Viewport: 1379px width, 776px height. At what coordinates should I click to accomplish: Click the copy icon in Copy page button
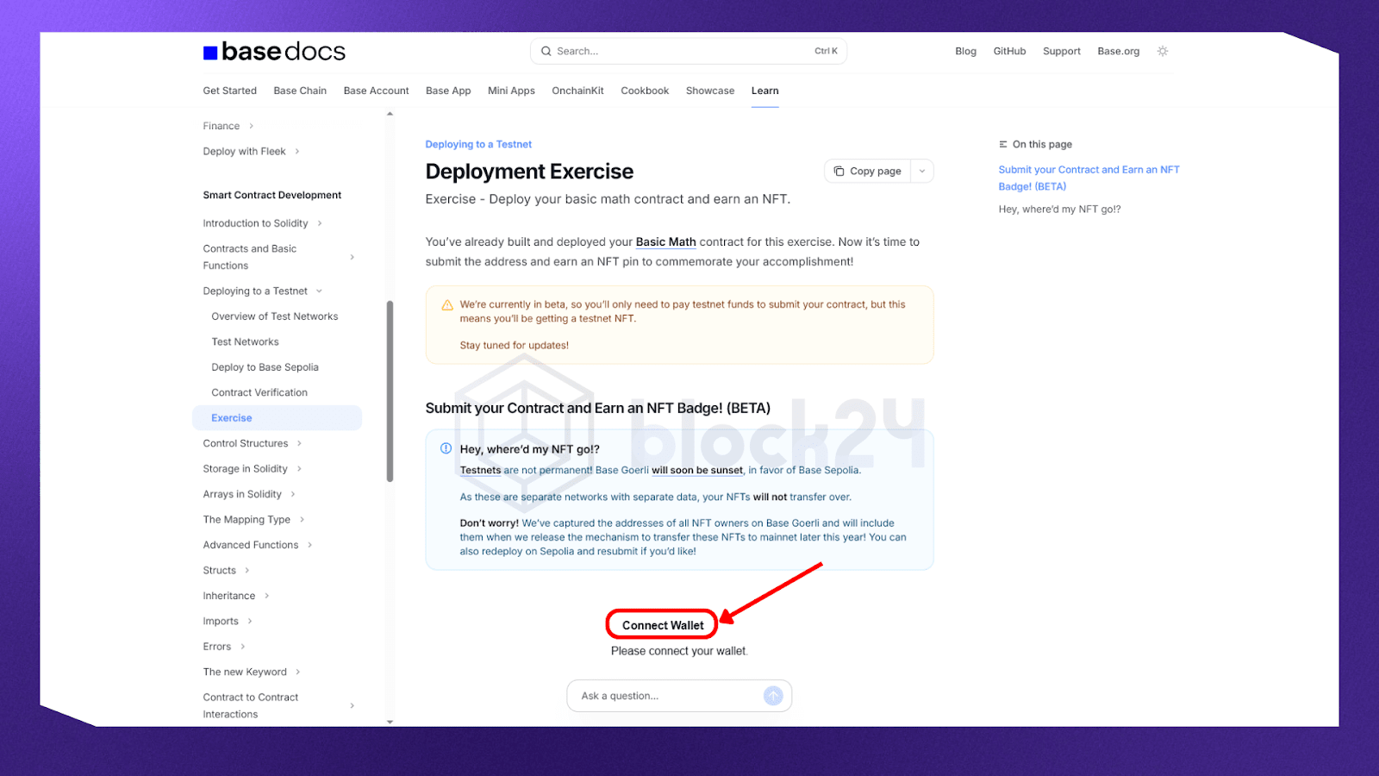839,172
